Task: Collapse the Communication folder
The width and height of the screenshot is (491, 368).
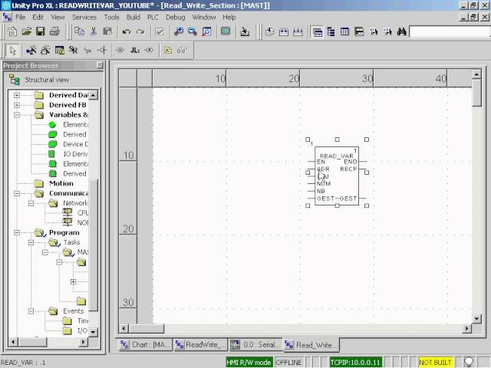Action: [17, 193]
